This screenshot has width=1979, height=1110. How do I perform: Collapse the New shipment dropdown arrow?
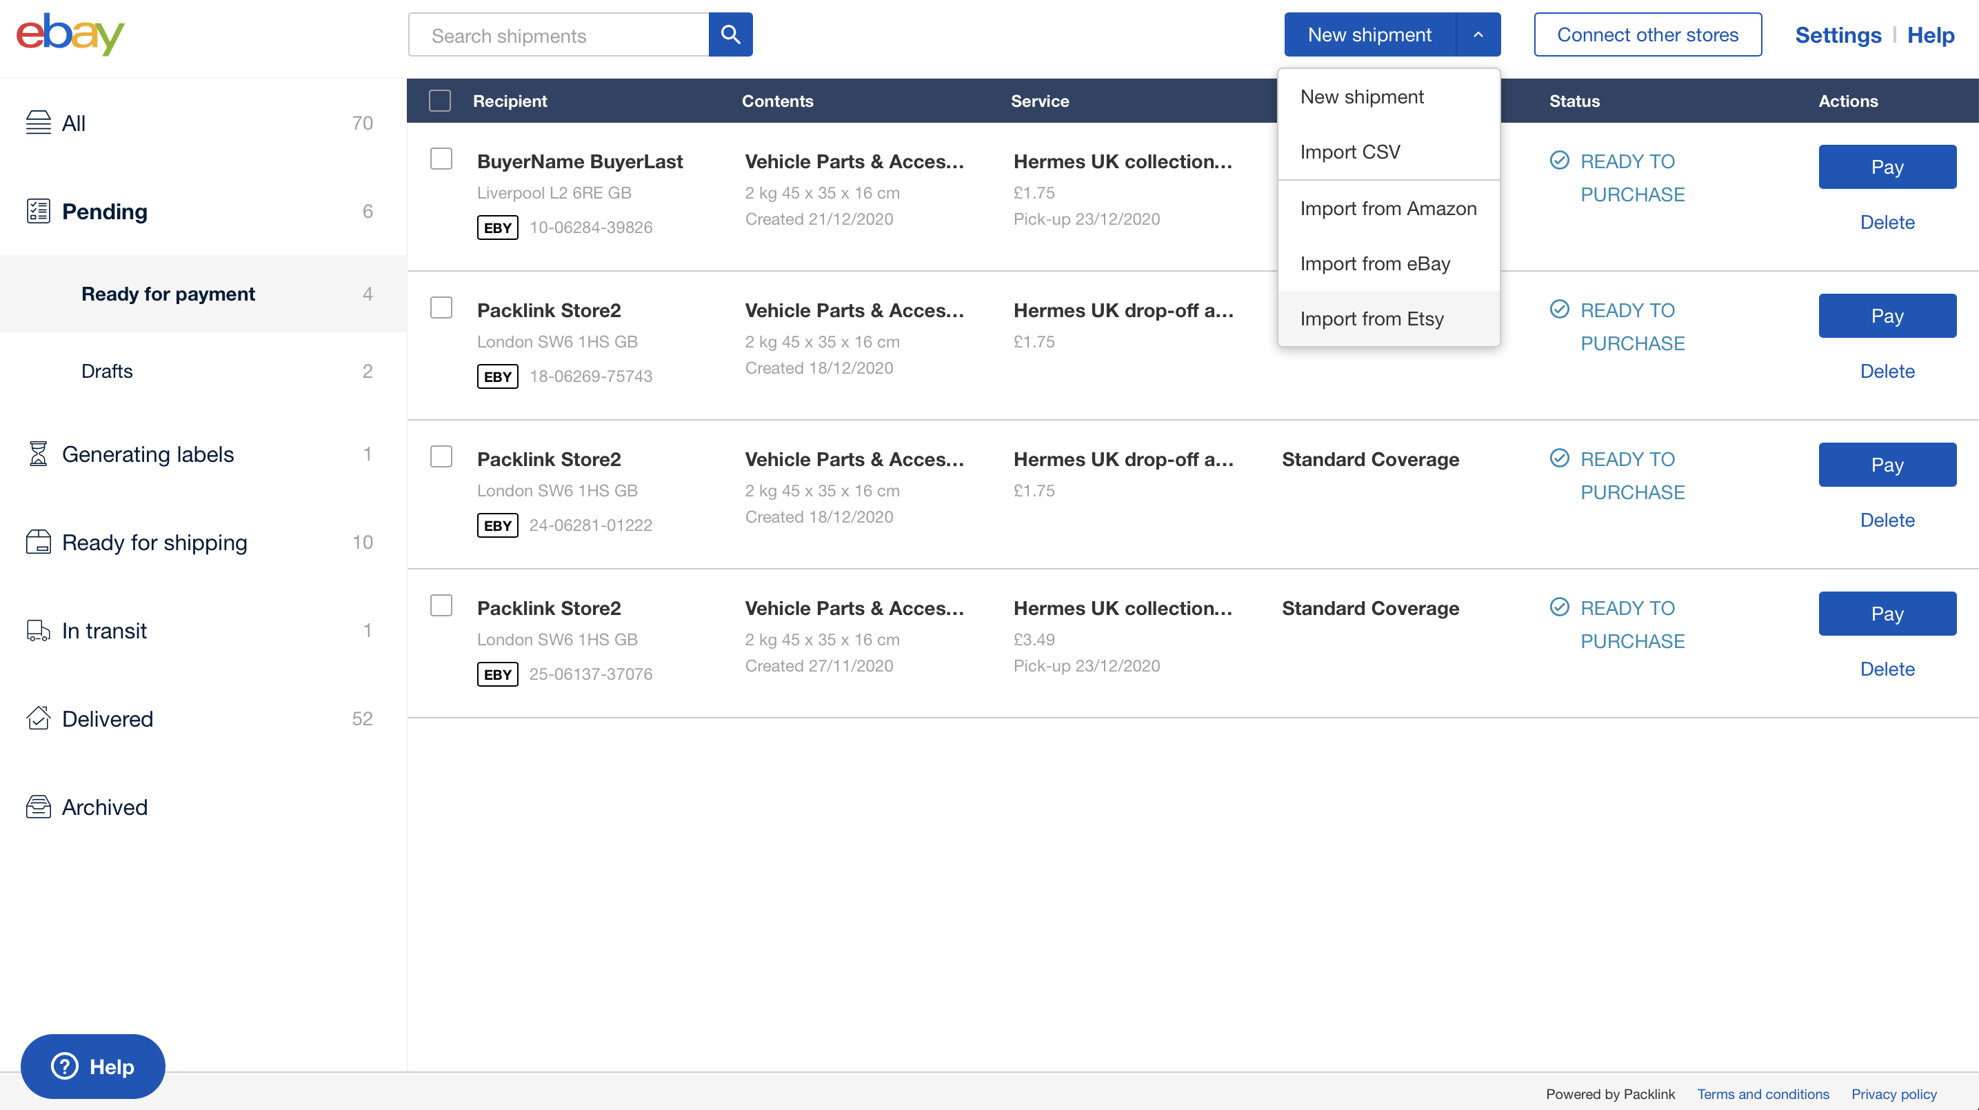coord(1478,34)
